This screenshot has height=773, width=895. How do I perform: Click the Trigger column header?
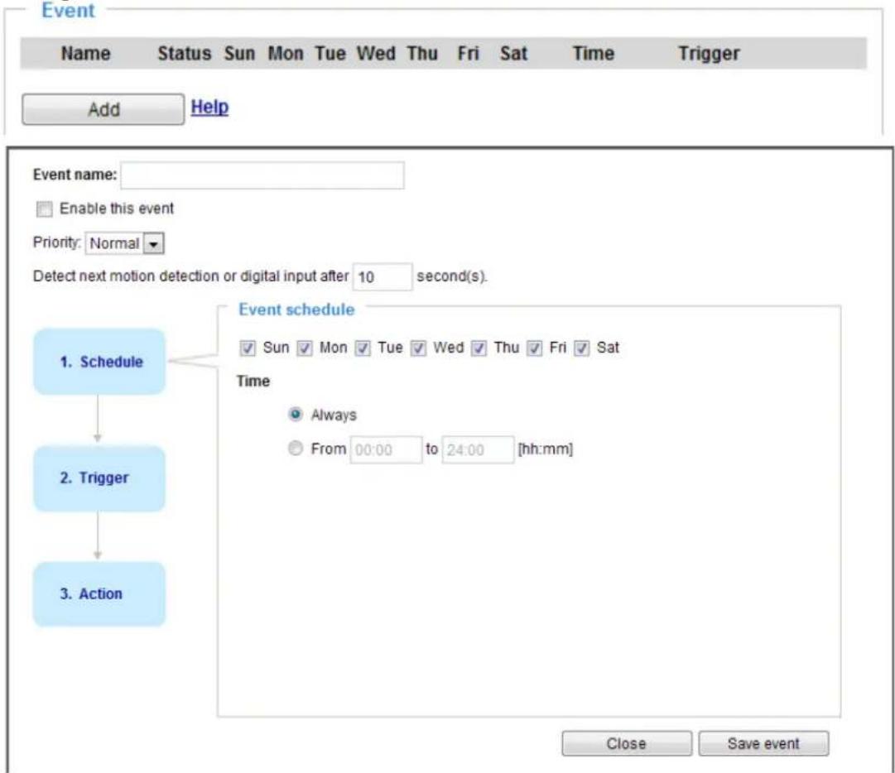pyautogui.click(x=709, y=54)
